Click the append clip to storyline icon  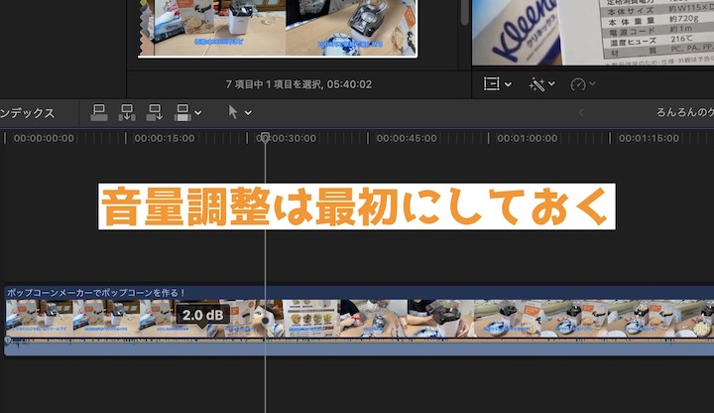155,112
